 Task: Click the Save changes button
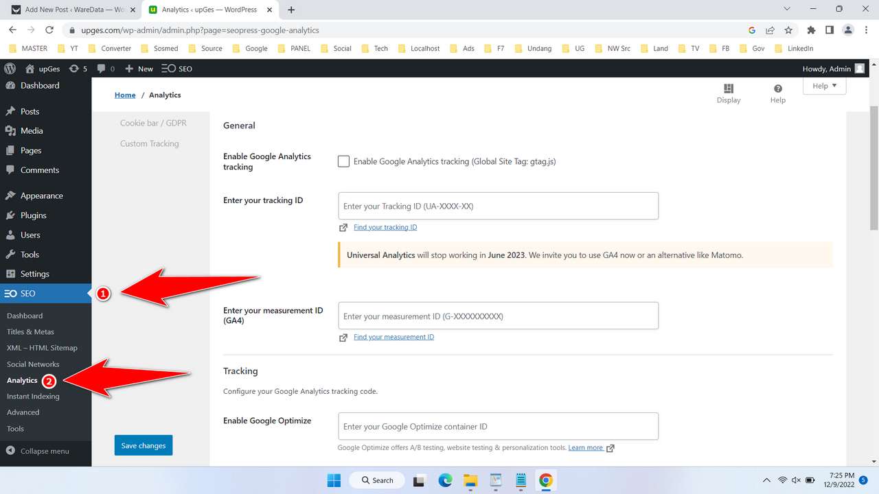[x=143, y=445]
